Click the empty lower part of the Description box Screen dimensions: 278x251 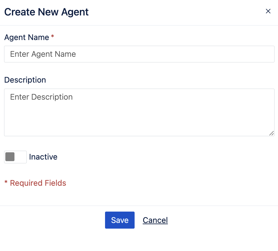pos(139,125)
